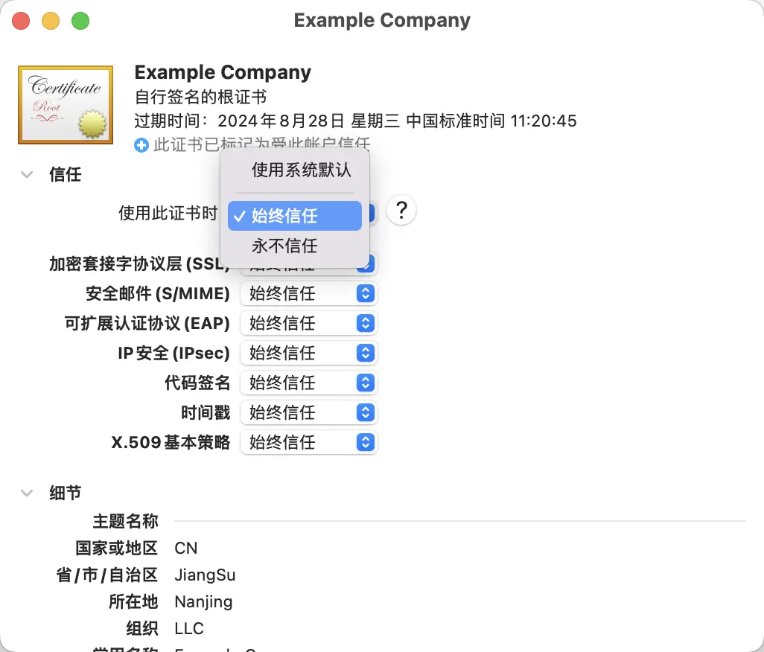Image resolution: width=764 pixels, height=652 pixels.
Task: Click the 组织 field label
Action: pyautogui.click(x=142, y=629)
